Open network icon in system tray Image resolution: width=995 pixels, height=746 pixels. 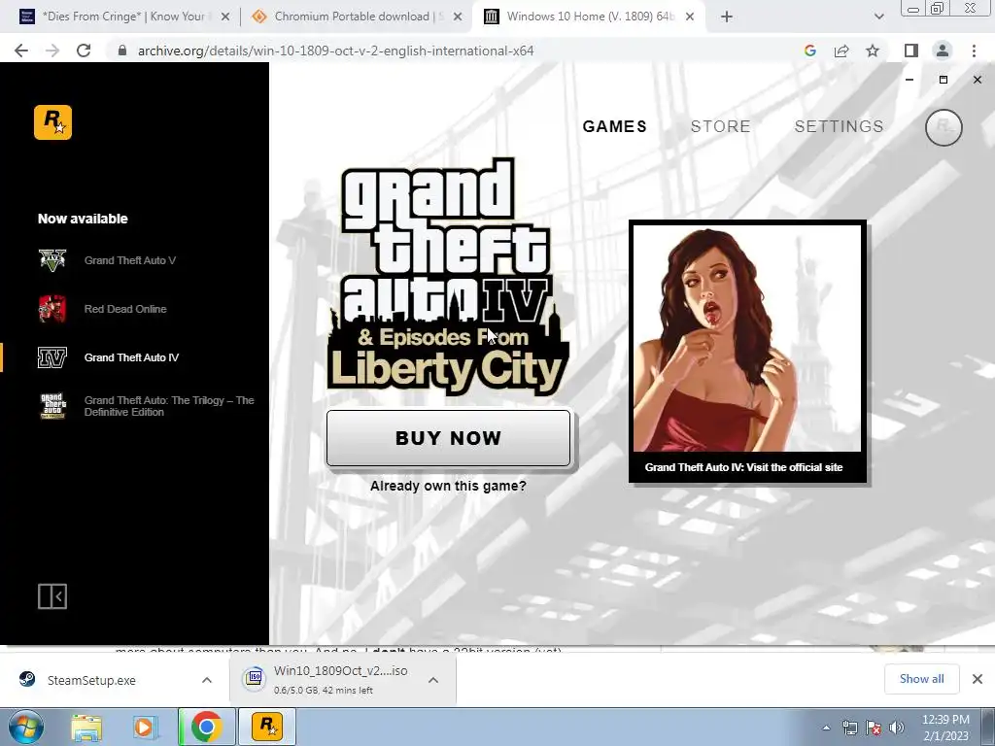[849, 728]
